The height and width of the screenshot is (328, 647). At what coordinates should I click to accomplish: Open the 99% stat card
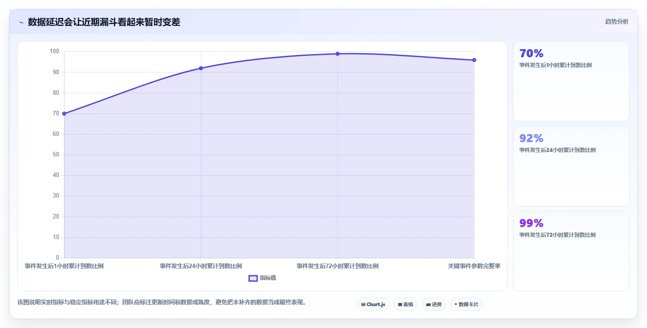[571, 251]
